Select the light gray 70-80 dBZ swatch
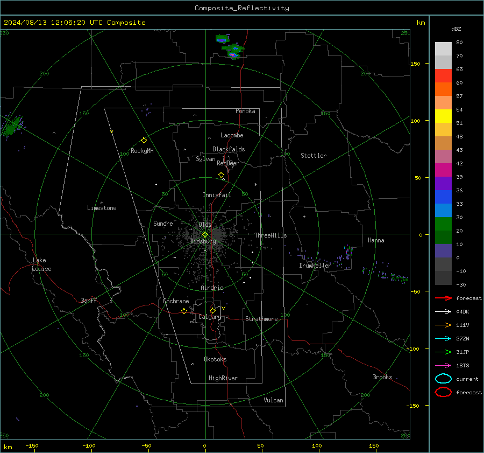The height and width of the screenshot is (453, 484). tap(443, 49)
